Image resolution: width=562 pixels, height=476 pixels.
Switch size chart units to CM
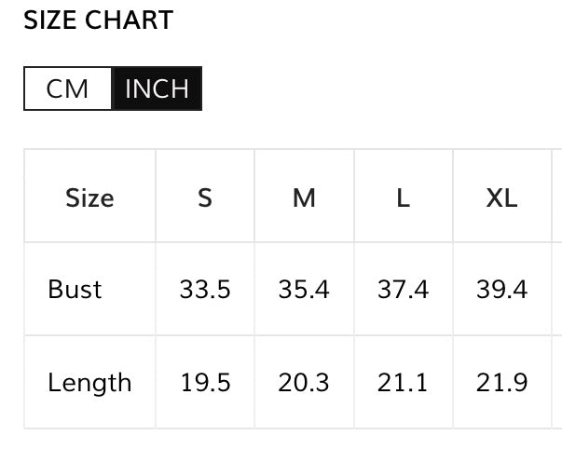pyautogui.click(x=67, y=89)
